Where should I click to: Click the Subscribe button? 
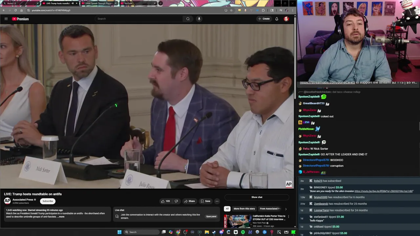(x=48, y=201)
